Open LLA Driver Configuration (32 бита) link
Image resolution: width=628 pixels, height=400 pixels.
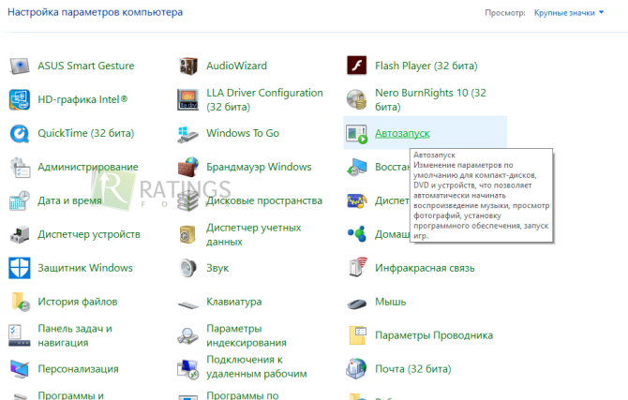[264, 99]
